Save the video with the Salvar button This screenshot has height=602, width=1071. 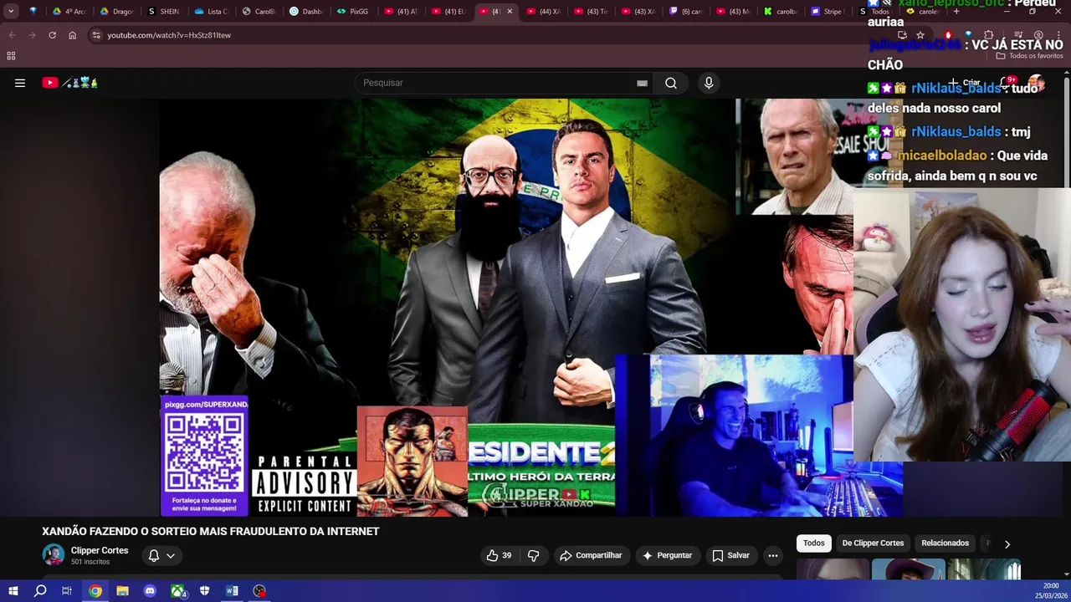tap(730, 555)
